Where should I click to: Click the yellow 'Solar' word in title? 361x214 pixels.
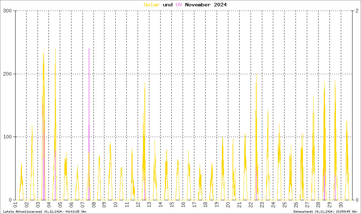tap(152, 5)
